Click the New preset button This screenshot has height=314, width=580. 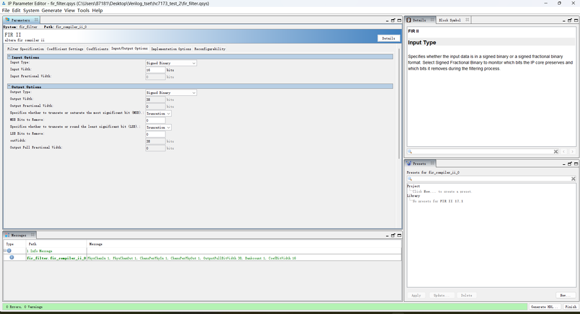[565, 295]
